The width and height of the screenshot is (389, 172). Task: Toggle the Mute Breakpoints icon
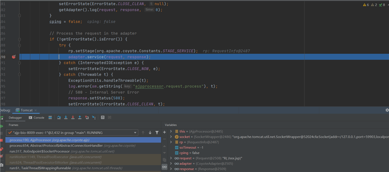pos(1,156)
